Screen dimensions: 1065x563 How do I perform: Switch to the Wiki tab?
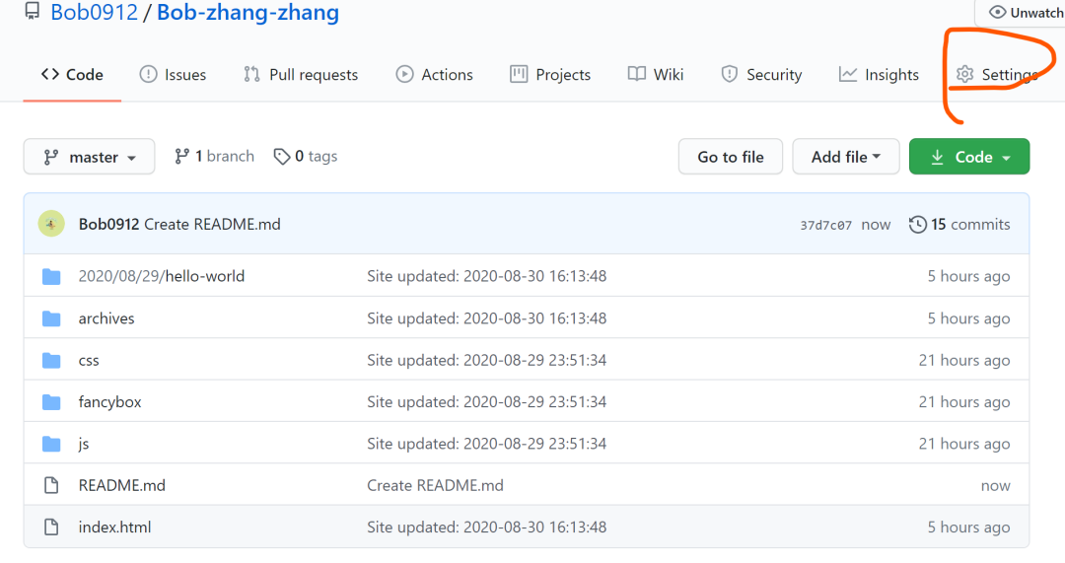[x=656, y=74]
